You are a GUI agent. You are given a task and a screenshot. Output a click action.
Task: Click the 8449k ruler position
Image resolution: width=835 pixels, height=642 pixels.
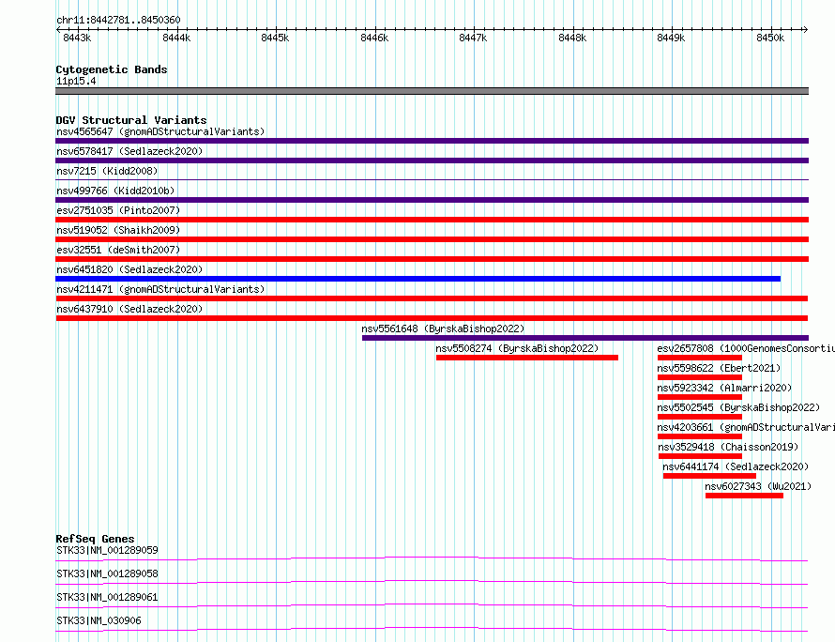coord(671,38)
